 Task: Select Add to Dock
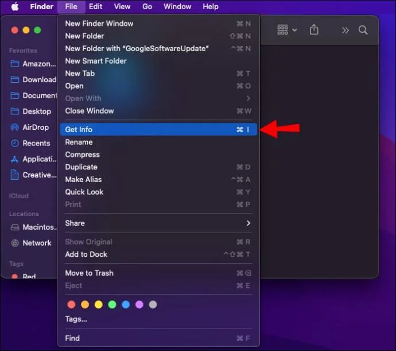coord(158,254)
